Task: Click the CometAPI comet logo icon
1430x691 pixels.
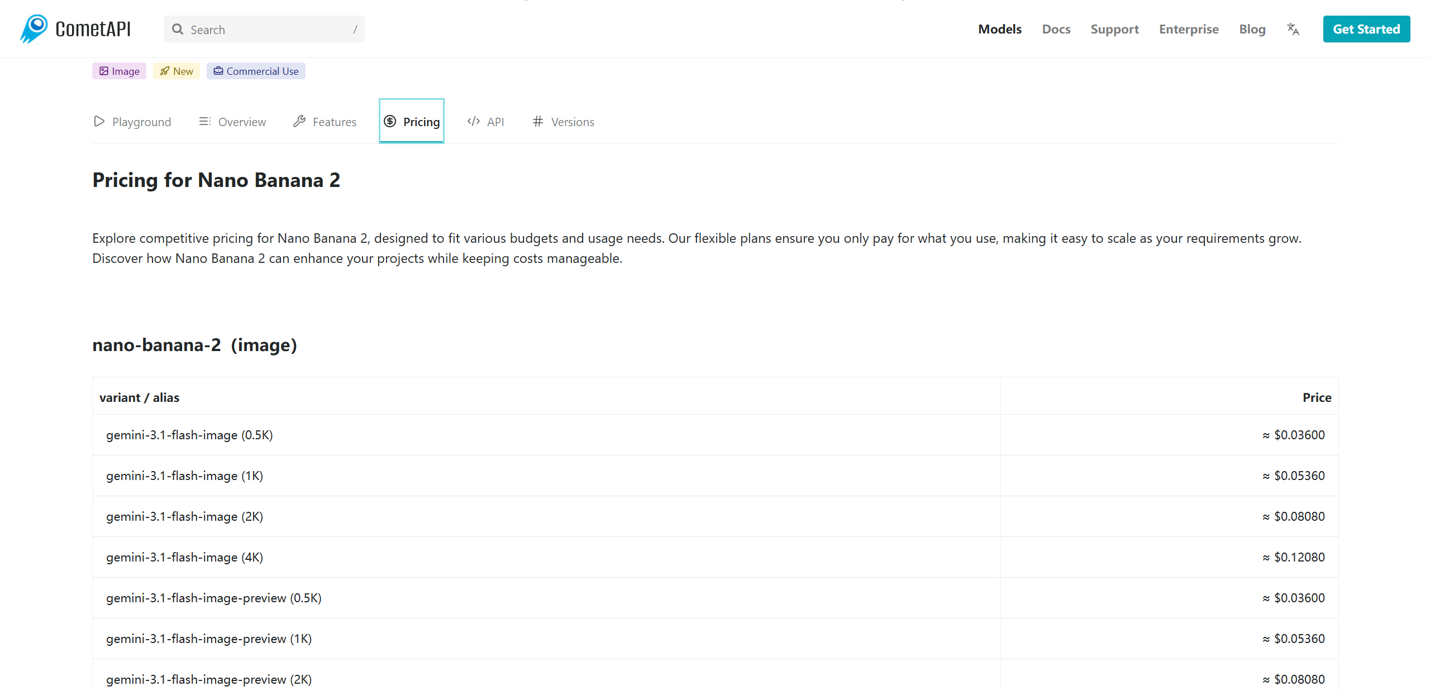Action: (x=35, y=28)
